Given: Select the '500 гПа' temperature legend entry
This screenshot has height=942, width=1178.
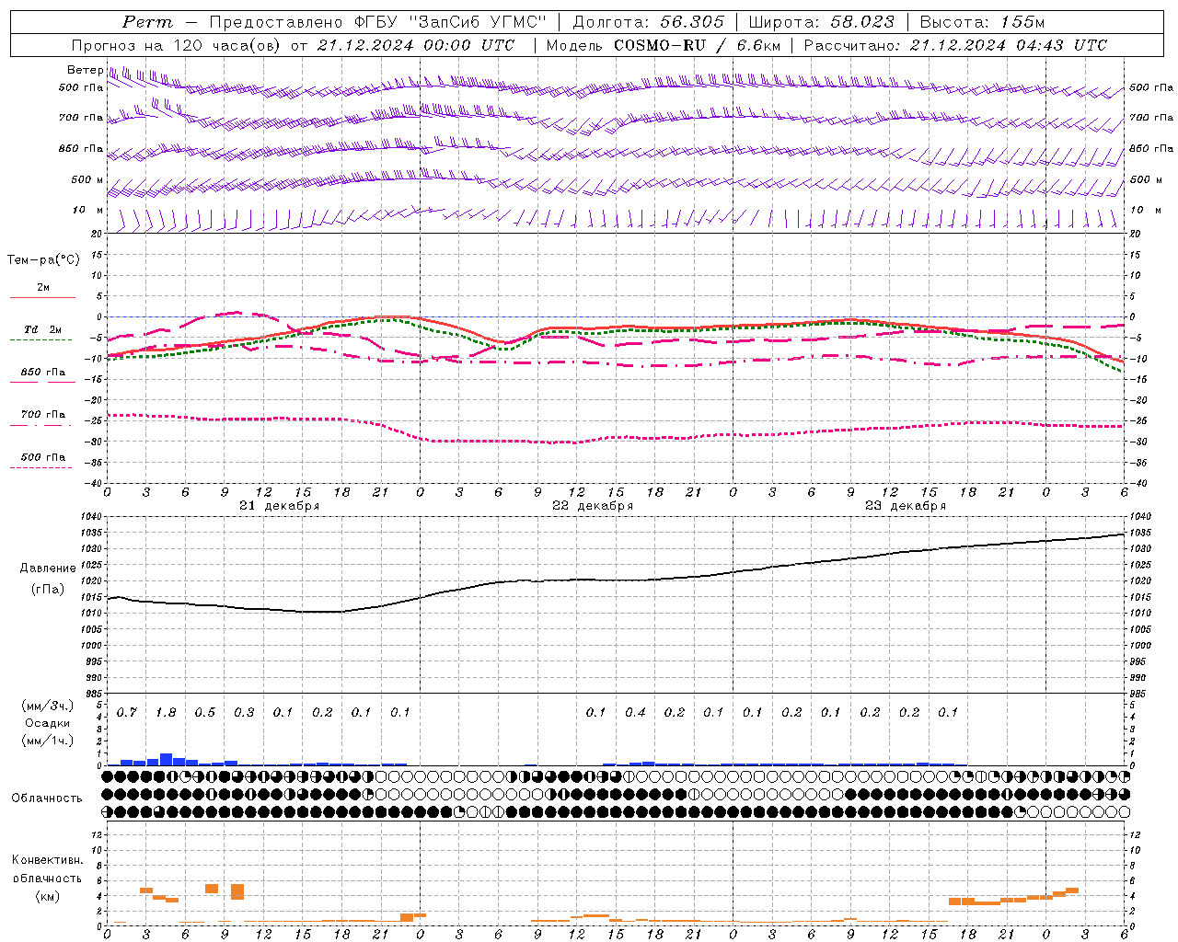Looking at the screenshot, I should [42, 457].
